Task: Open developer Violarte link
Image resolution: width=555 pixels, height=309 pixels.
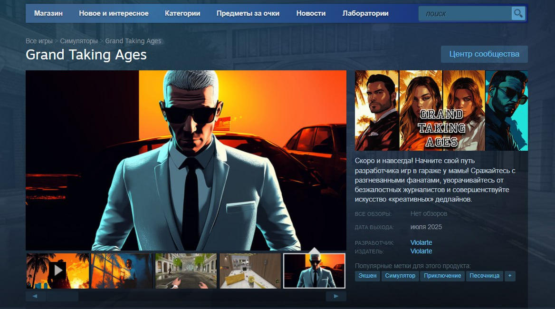Action: point(421,242)
